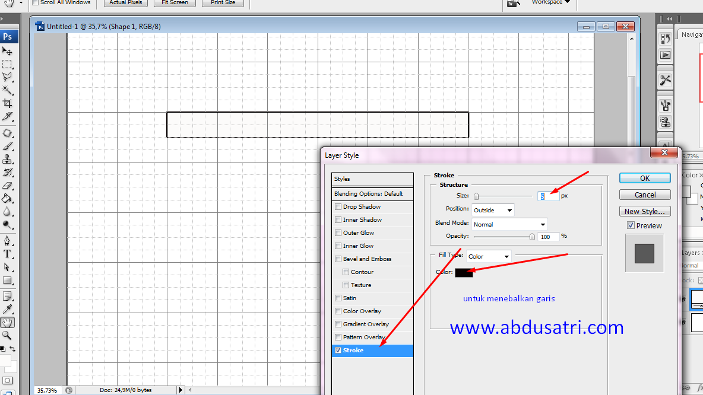This screenshot has height=395, width=703.
Task: Enable the Inner Glow checkbox
Action: pos(338,246)
